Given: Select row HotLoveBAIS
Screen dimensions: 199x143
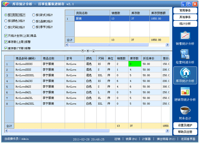Looking at the screenshot, I should (87, 87).
